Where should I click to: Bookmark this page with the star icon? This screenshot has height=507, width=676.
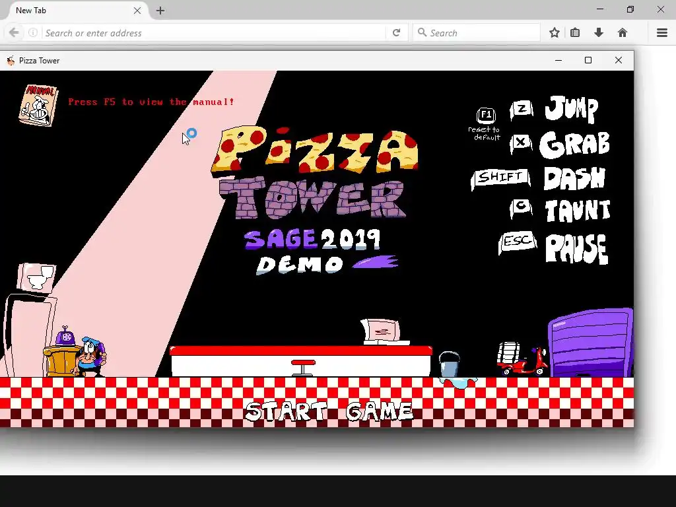(555, 32)
